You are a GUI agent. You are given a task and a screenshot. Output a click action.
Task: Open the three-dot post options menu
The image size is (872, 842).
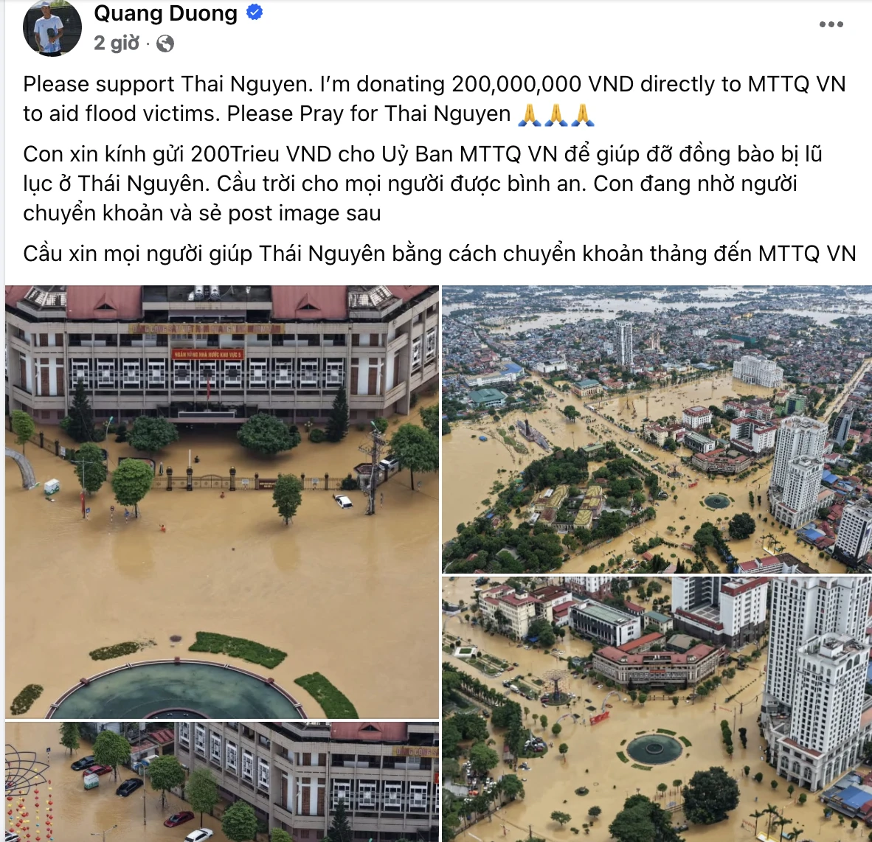point(831,24)
